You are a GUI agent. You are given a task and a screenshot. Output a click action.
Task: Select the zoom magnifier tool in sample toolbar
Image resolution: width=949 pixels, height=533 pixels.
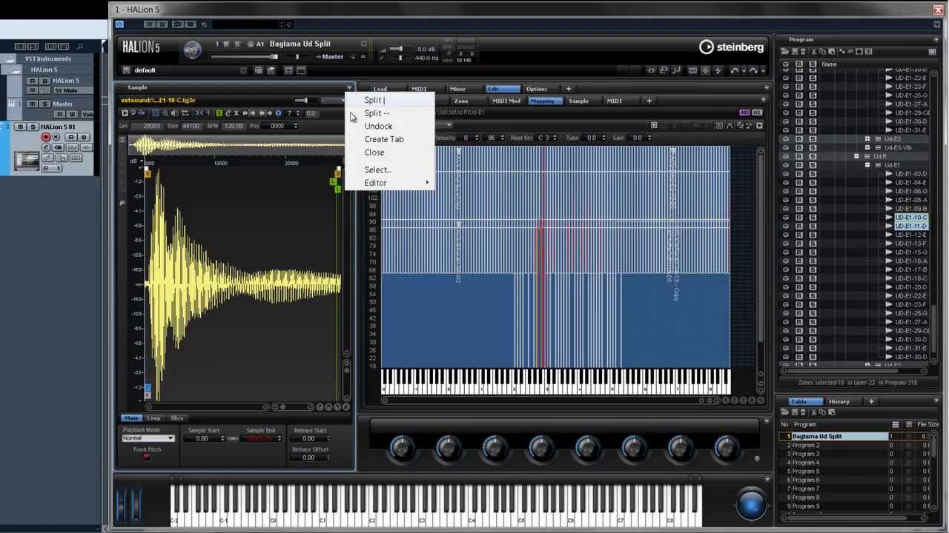[165, 113]
